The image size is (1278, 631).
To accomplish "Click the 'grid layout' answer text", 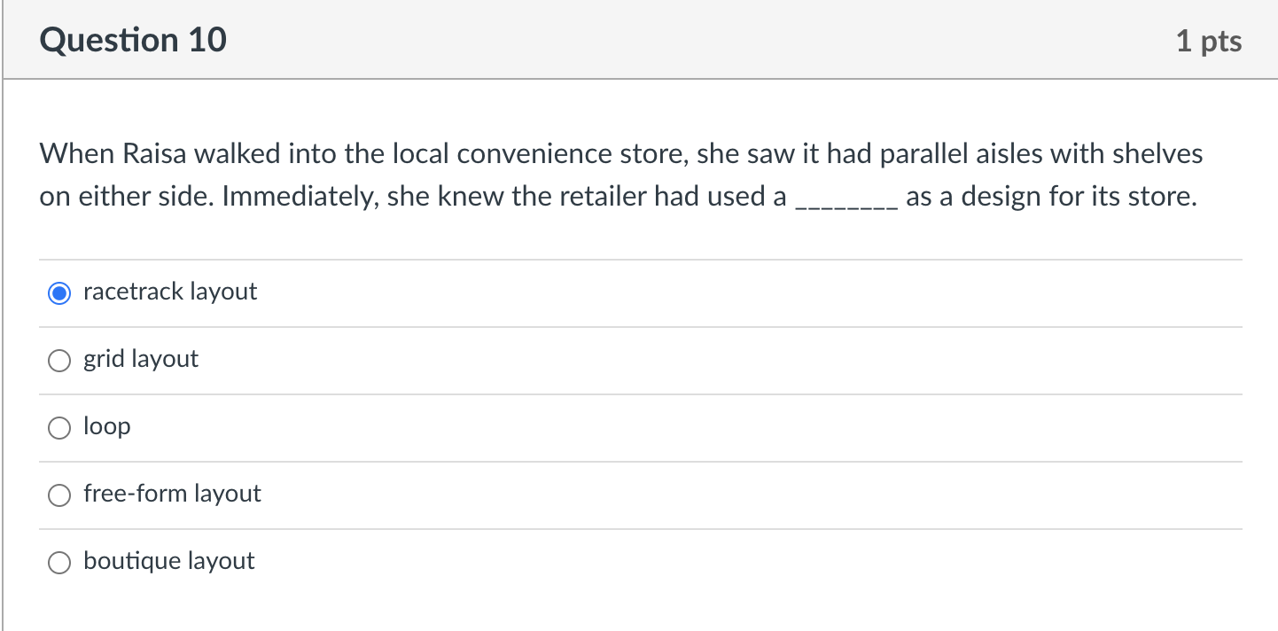I will pos(141,359).
